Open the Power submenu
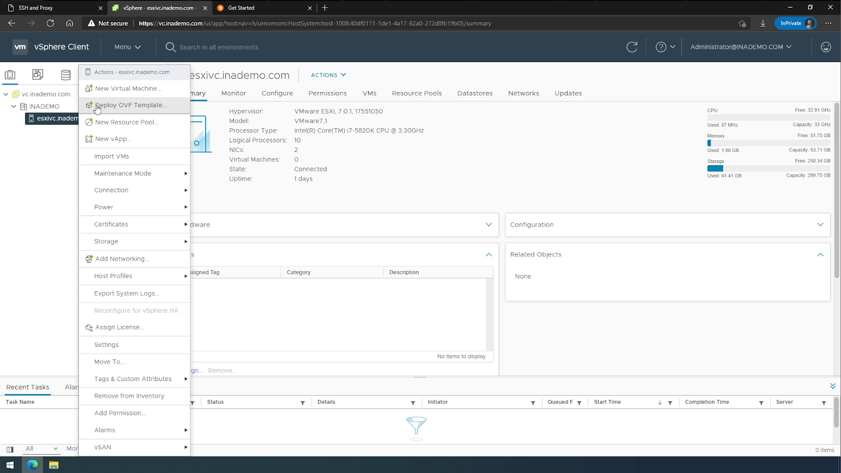This screenshot has height=473, width=841. click(x=135, y=207)
